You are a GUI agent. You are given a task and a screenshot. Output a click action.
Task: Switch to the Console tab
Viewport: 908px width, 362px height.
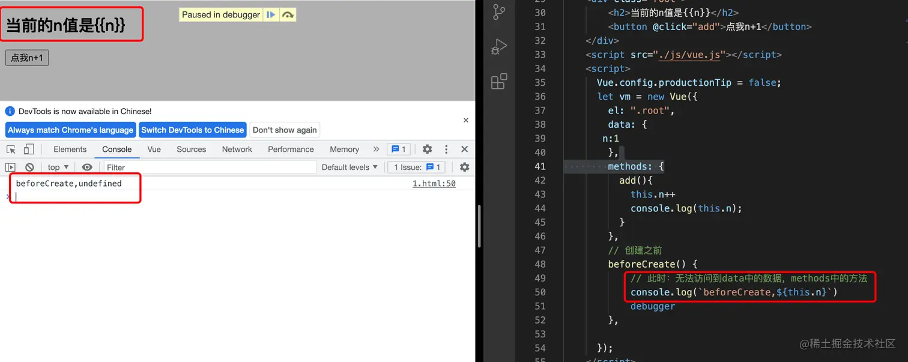pyautogui.click(x=117, y=149)
